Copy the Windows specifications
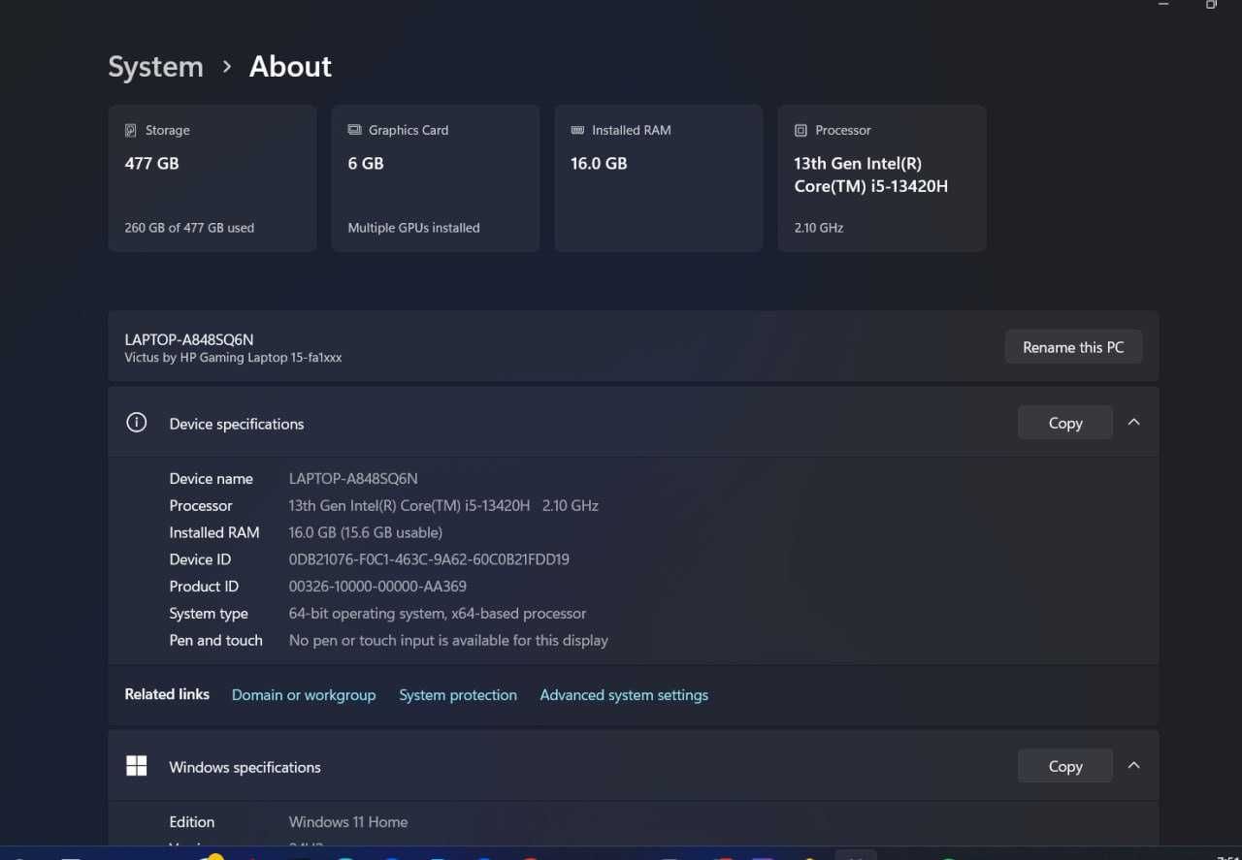 coord(1065,766)
